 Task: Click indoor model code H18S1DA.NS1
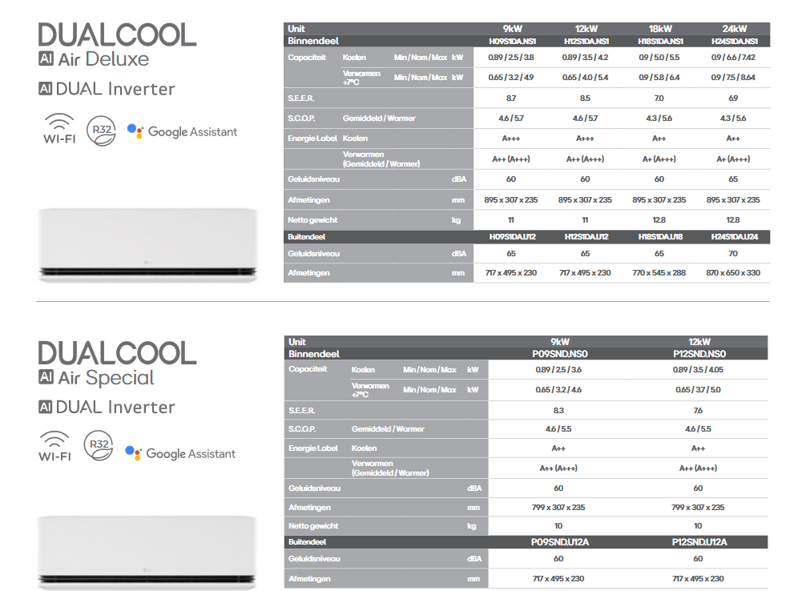tap(660, 42)
